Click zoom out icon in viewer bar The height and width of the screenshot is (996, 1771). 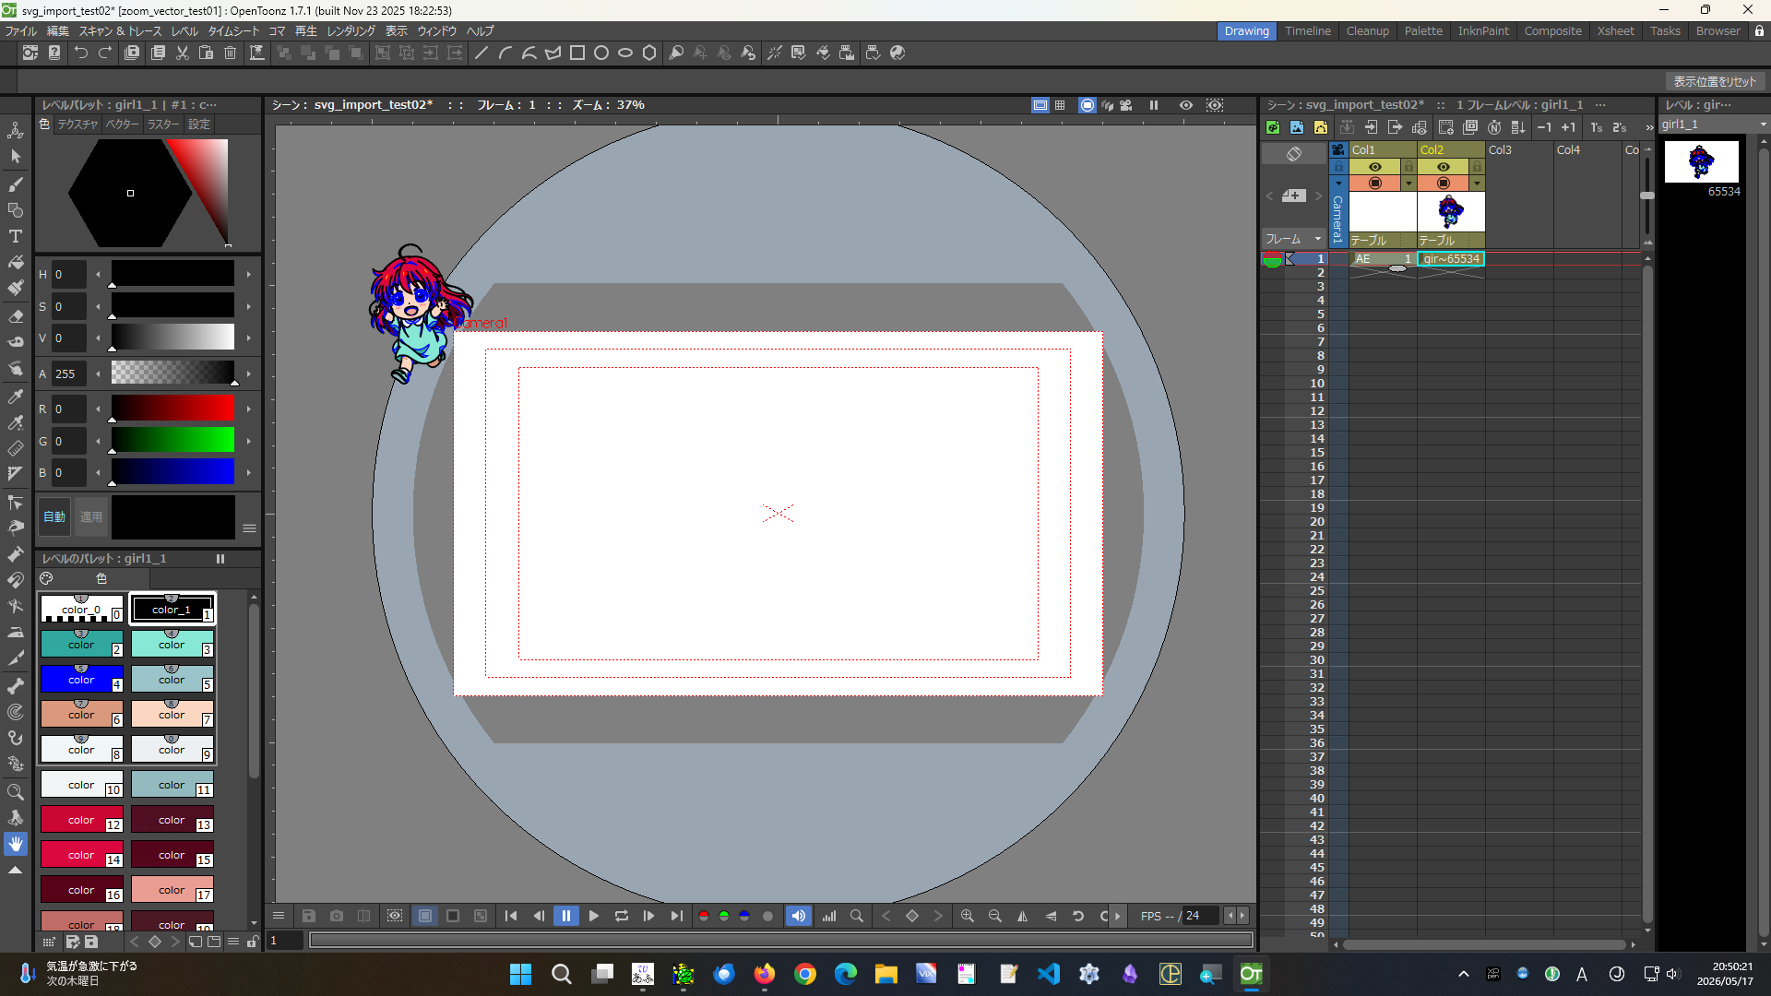[x=994, y=916]
